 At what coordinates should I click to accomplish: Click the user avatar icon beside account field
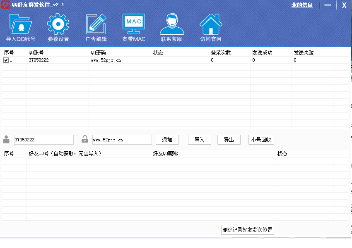[6, 139]
